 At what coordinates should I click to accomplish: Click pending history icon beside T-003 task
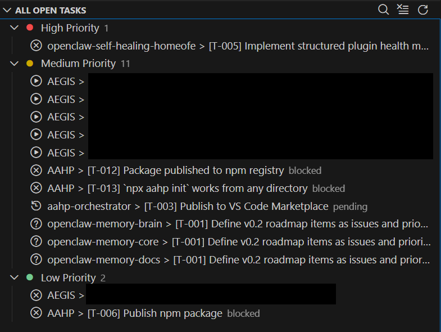[36, 207]
